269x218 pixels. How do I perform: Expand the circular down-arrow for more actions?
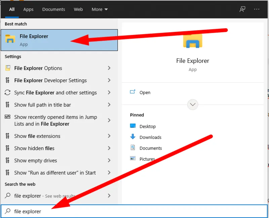pyautogui.click(x=193, y=105)
